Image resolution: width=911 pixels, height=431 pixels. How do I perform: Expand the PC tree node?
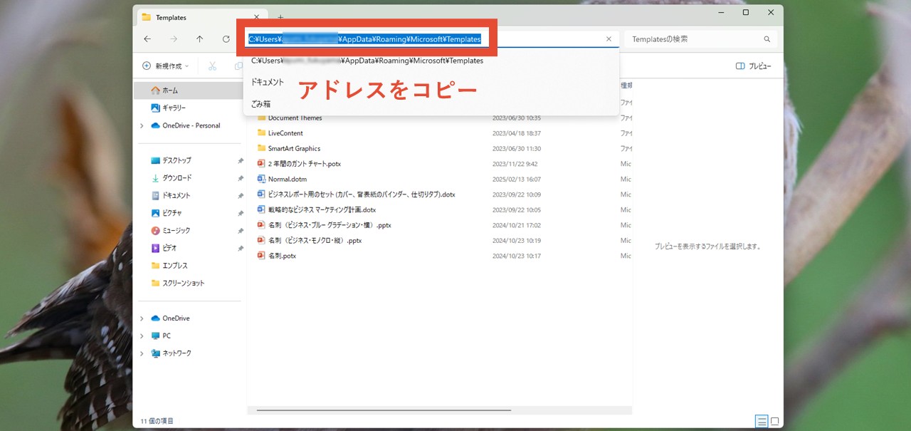(142, 336)
